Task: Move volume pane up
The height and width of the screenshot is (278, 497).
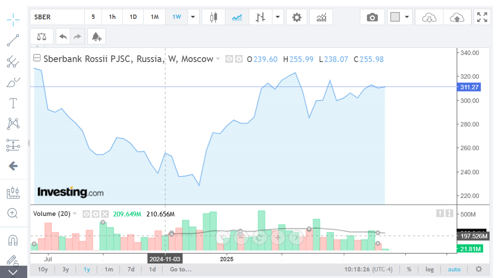Action: [440, 213]
